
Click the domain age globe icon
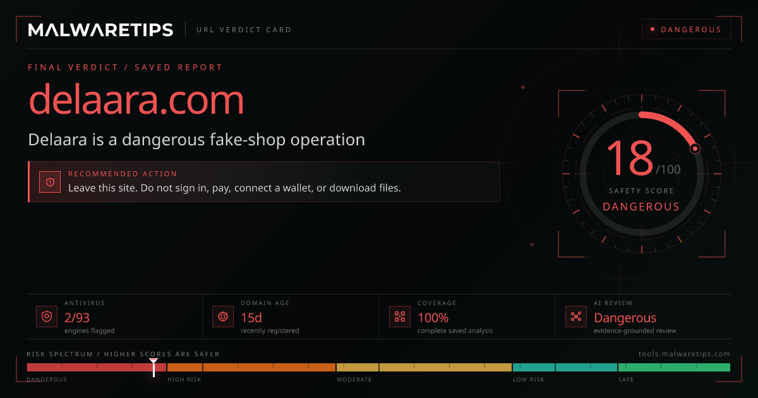pos(222,317)
